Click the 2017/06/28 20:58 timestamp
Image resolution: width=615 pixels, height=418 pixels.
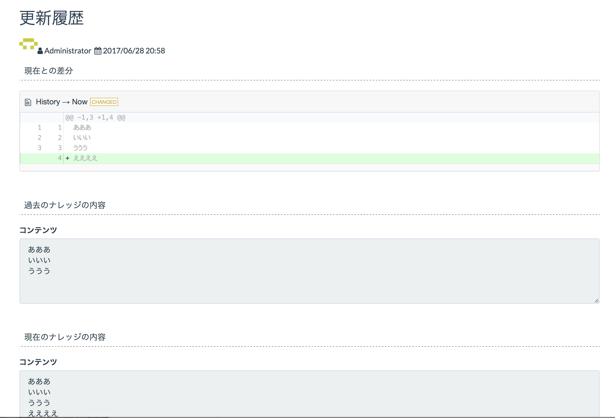pyautogui.click(x=134, y=51)
